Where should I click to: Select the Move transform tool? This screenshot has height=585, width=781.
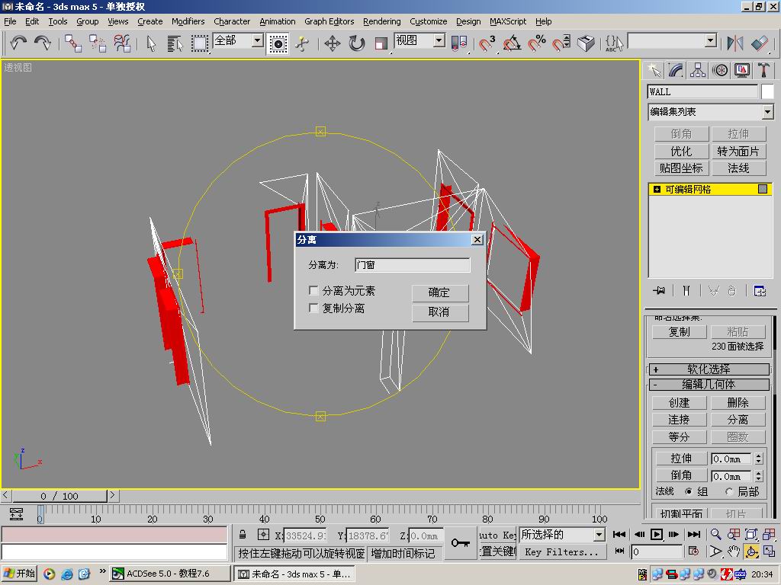(x=332, y=43)
